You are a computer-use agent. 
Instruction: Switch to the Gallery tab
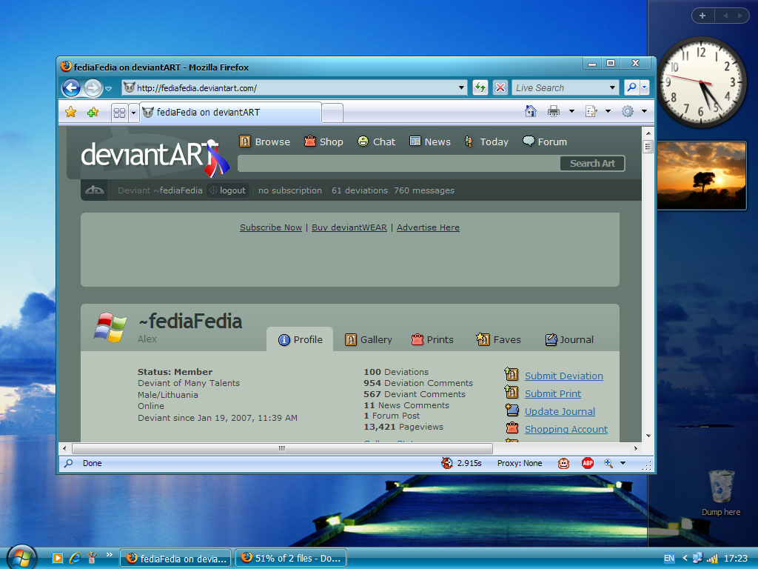click(369, 339)
